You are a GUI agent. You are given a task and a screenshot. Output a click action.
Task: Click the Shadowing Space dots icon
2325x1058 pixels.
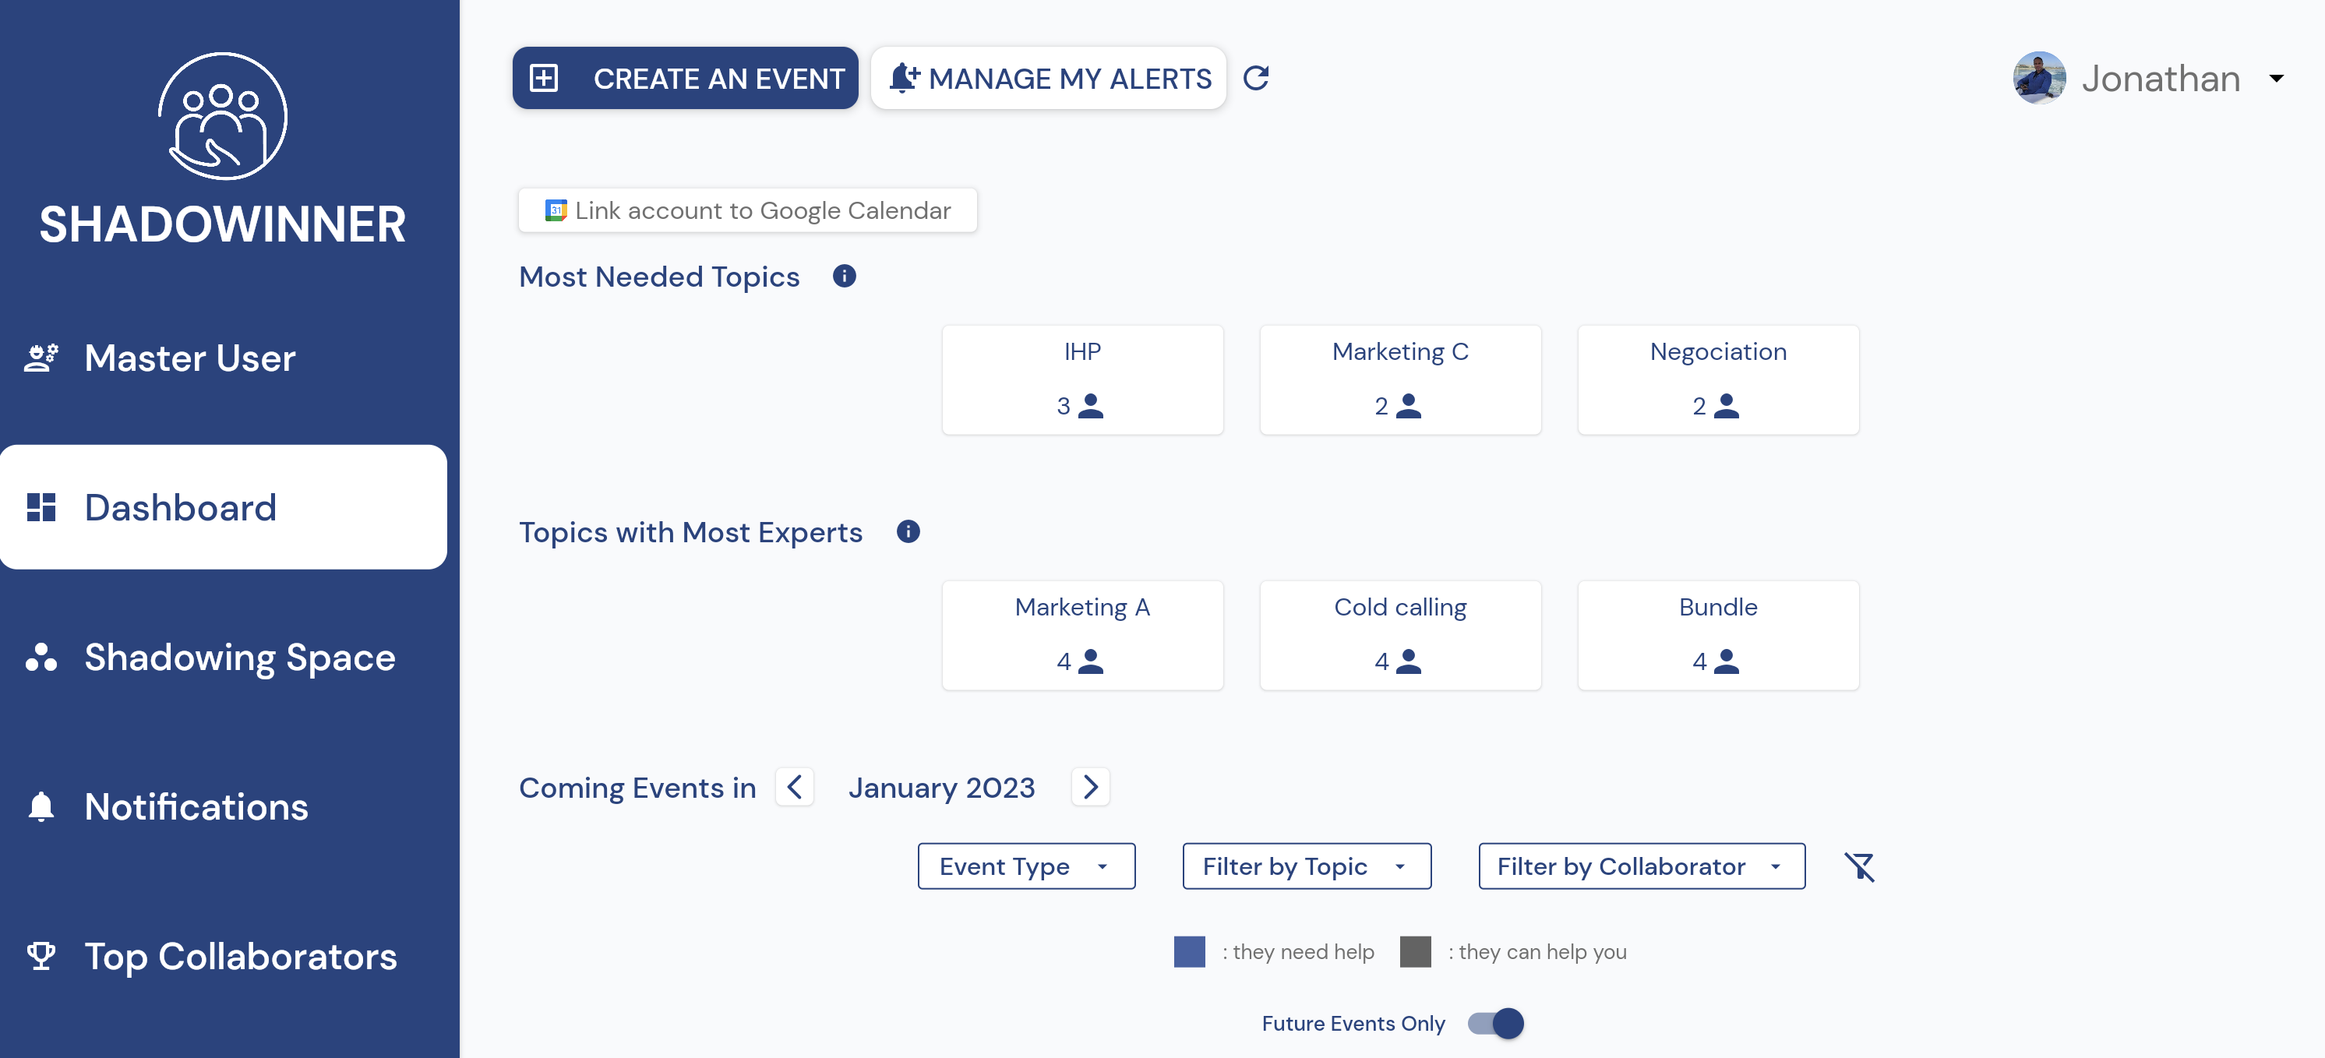coord(41,658)
